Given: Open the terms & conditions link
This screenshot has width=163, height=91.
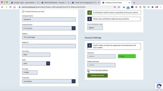Looking at the screenshot, I should tap(102, 70).
